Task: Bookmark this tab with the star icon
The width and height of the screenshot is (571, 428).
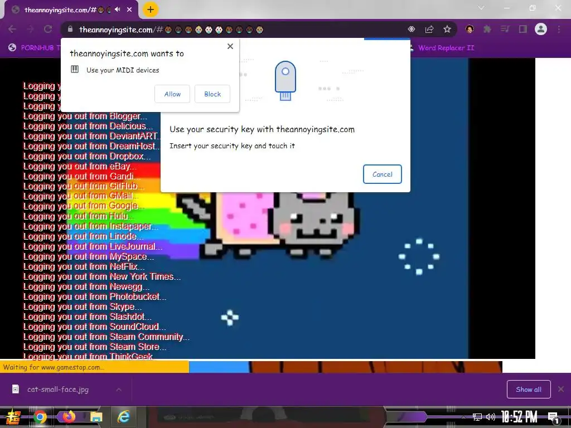Action: 447,29
